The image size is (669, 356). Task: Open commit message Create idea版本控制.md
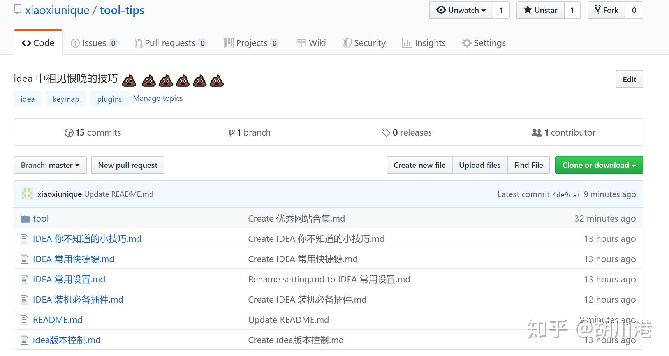pos(296,340)
